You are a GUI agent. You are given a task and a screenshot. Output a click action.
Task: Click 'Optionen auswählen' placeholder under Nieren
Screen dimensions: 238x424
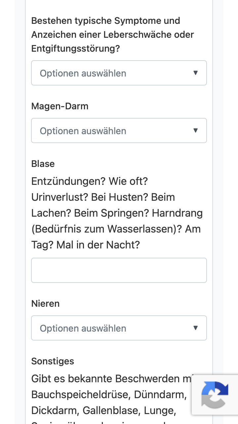click(83, 328)
